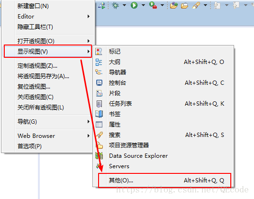Expand 打开透视图(O) submenu
This screenshot has height=199, width=254.
[x=48, y=41]
